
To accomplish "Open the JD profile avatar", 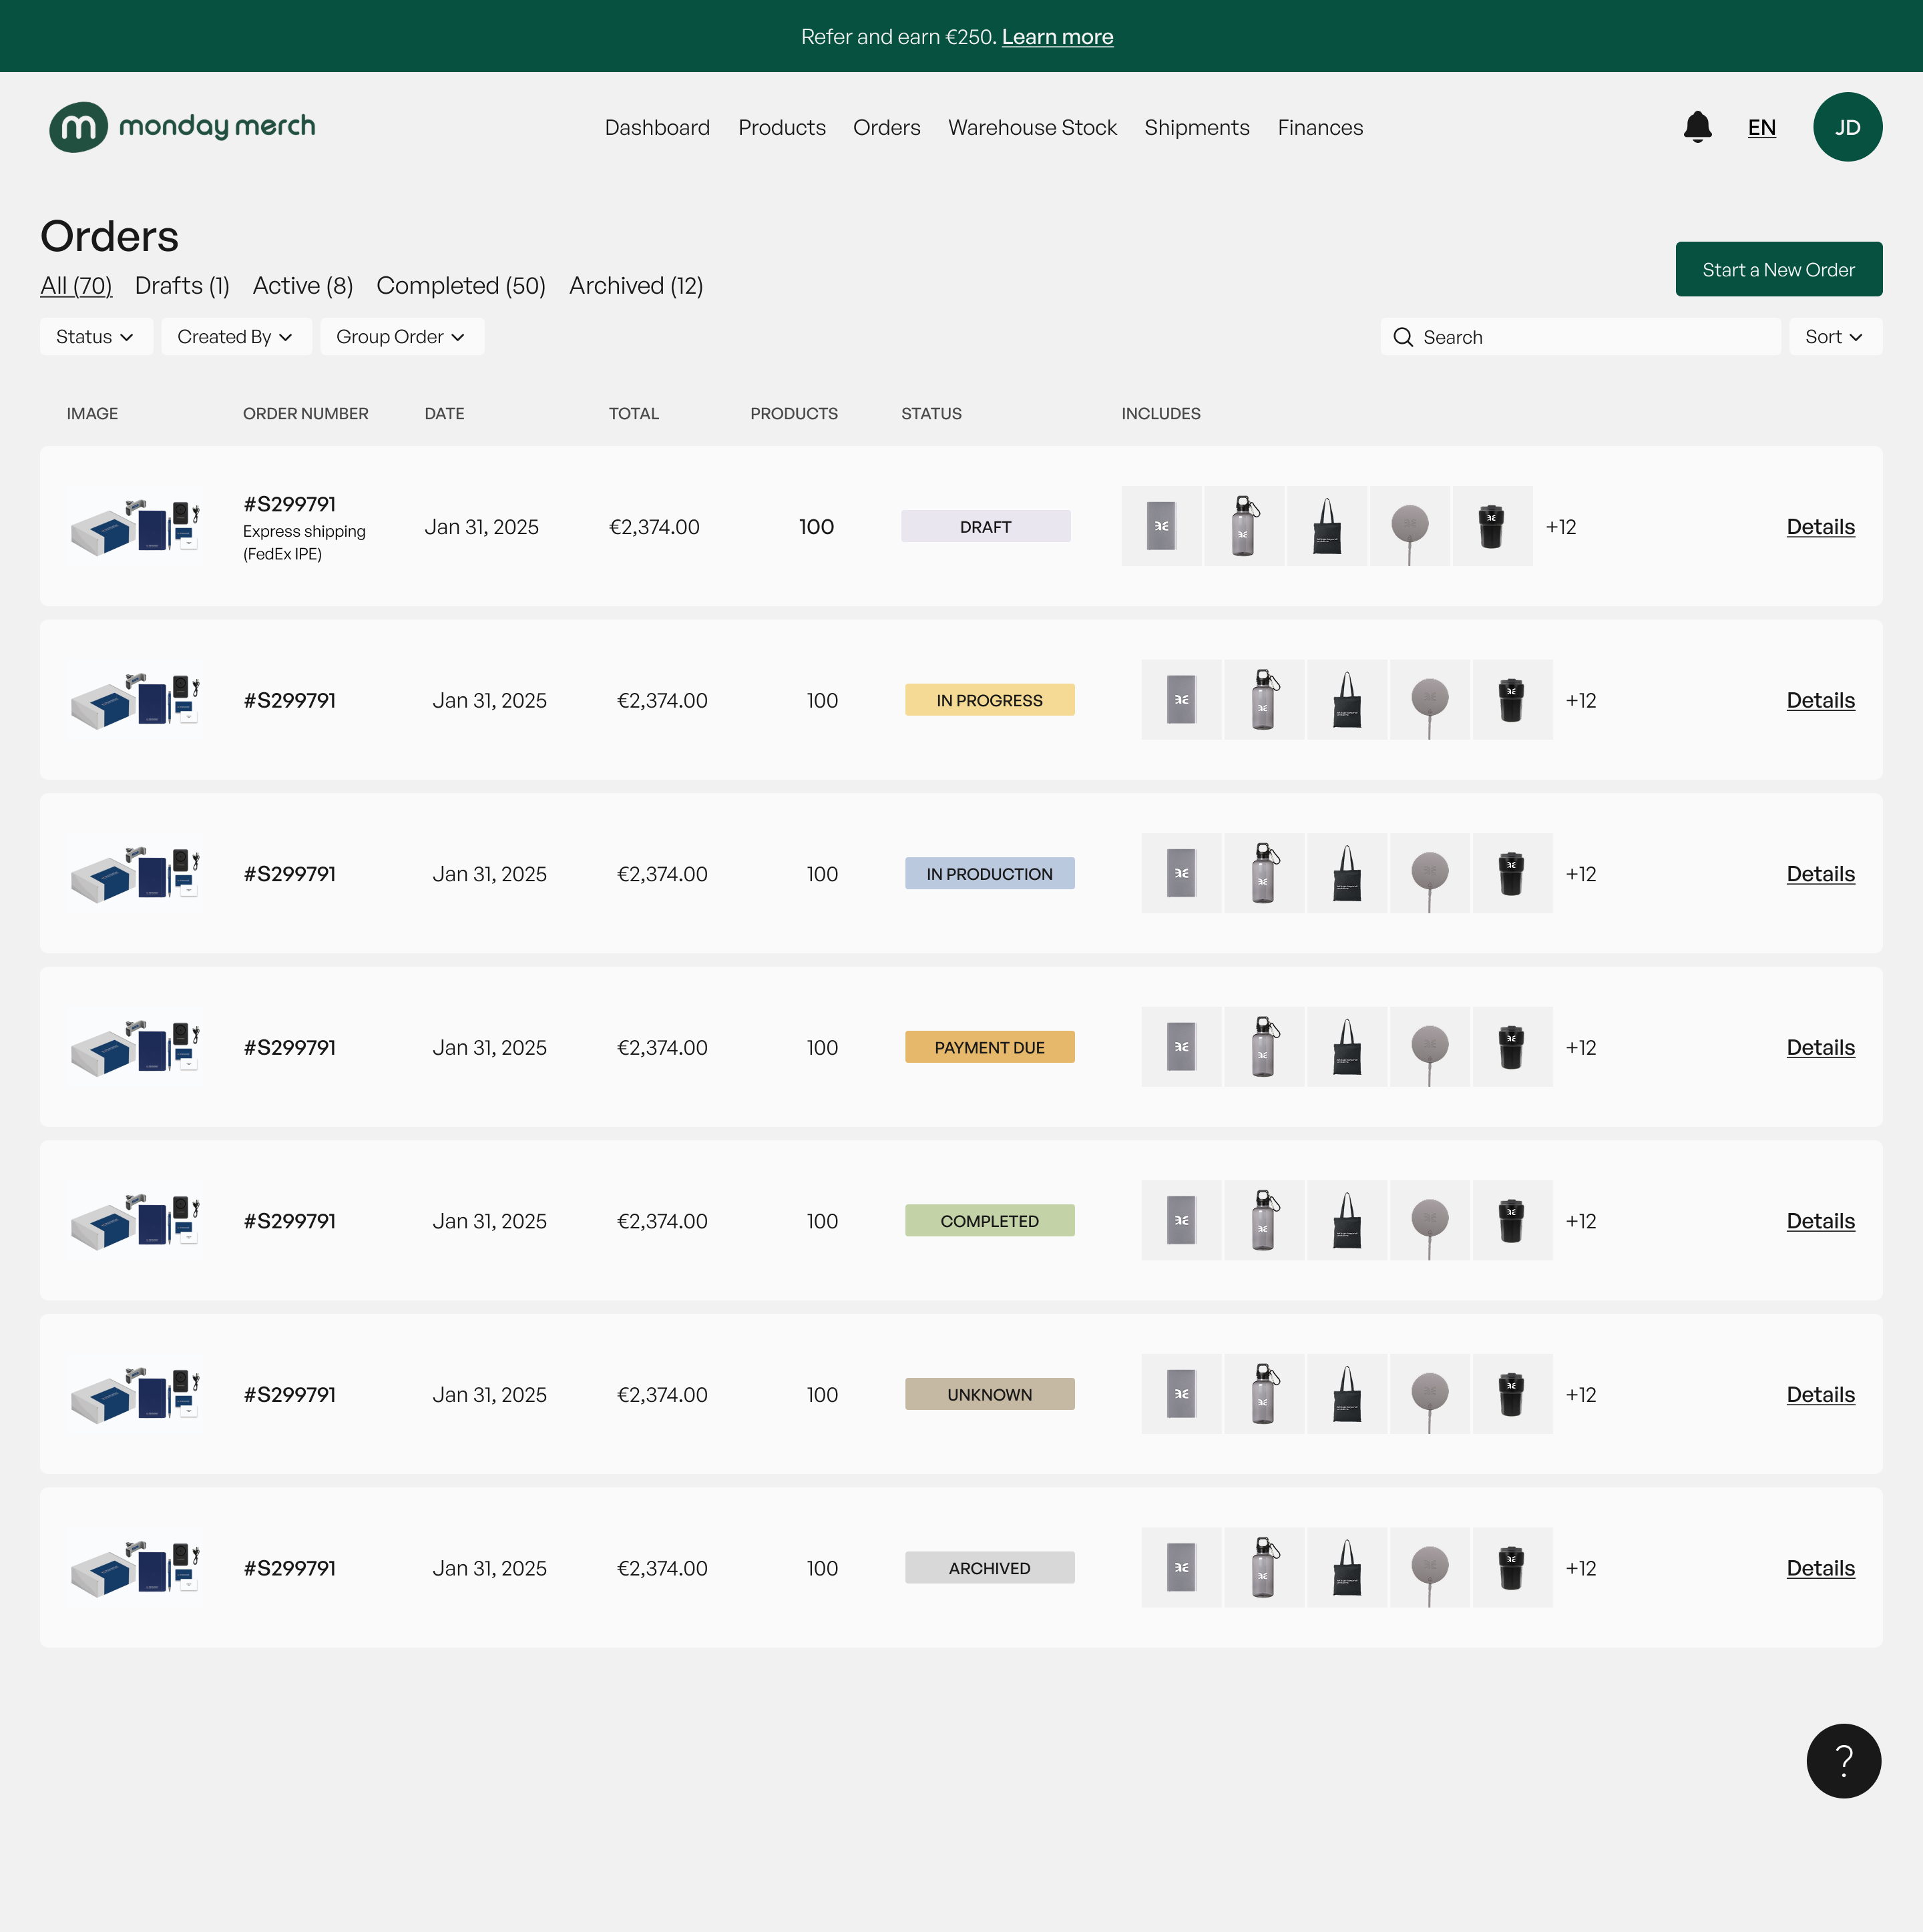I will 1847,127.
